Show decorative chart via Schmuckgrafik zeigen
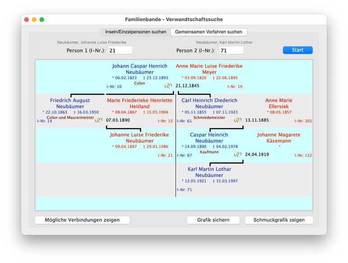 (x=279, y=220)
